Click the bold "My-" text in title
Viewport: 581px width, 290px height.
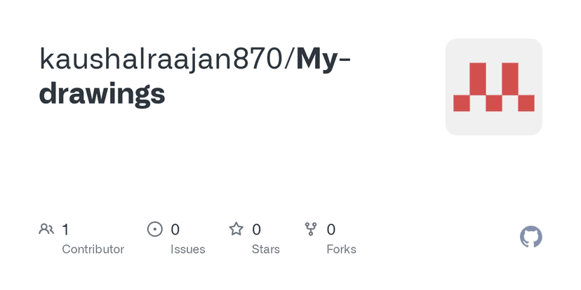point(323,60)
